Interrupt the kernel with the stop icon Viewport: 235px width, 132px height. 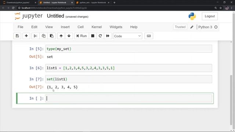(93, 36)
